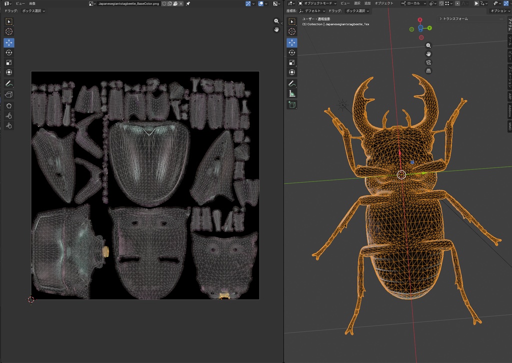Image resolution: width=512 pixels, height=363 pixels.
Task: Switch to the MMD sidebar tab
Action: [509, 125]
